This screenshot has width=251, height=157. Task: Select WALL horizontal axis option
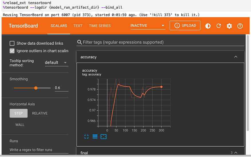20,125
